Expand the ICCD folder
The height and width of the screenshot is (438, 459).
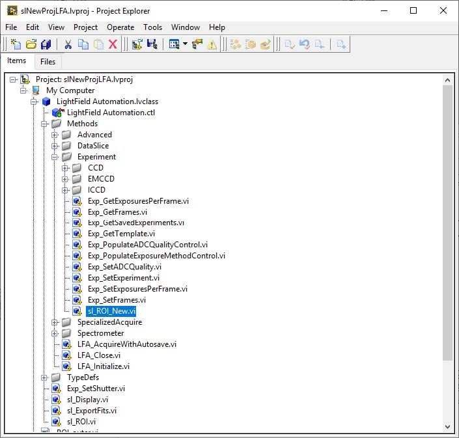point(65,190)
